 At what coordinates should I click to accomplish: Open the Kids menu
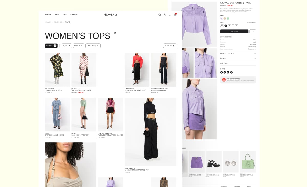[65, 15]
